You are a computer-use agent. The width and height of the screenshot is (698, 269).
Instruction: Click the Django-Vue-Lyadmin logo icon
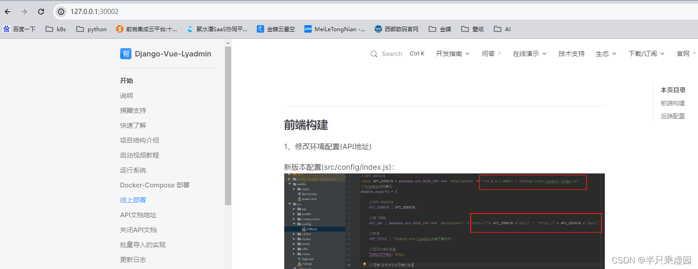[125, 54]
